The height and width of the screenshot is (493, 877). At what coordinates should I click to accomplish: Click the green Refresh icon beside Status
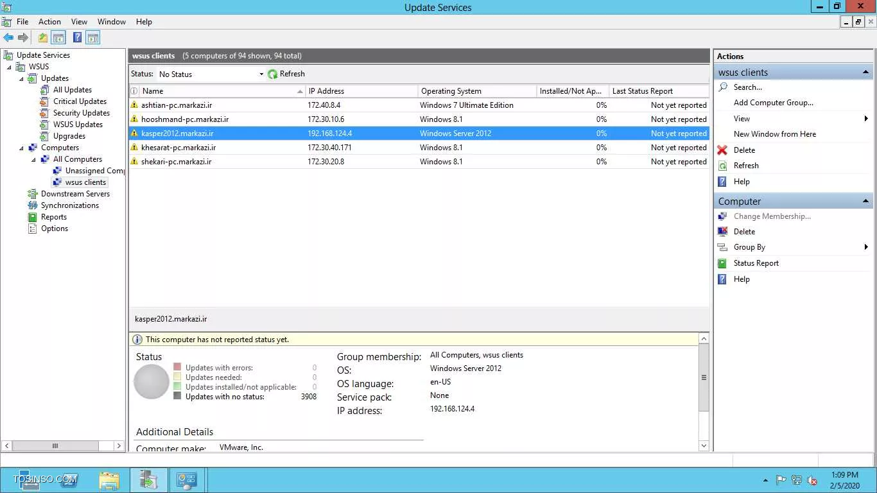click(272, 74)
